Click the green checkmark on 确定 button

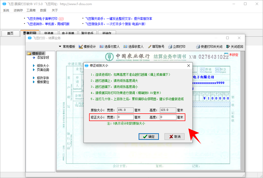145,137
